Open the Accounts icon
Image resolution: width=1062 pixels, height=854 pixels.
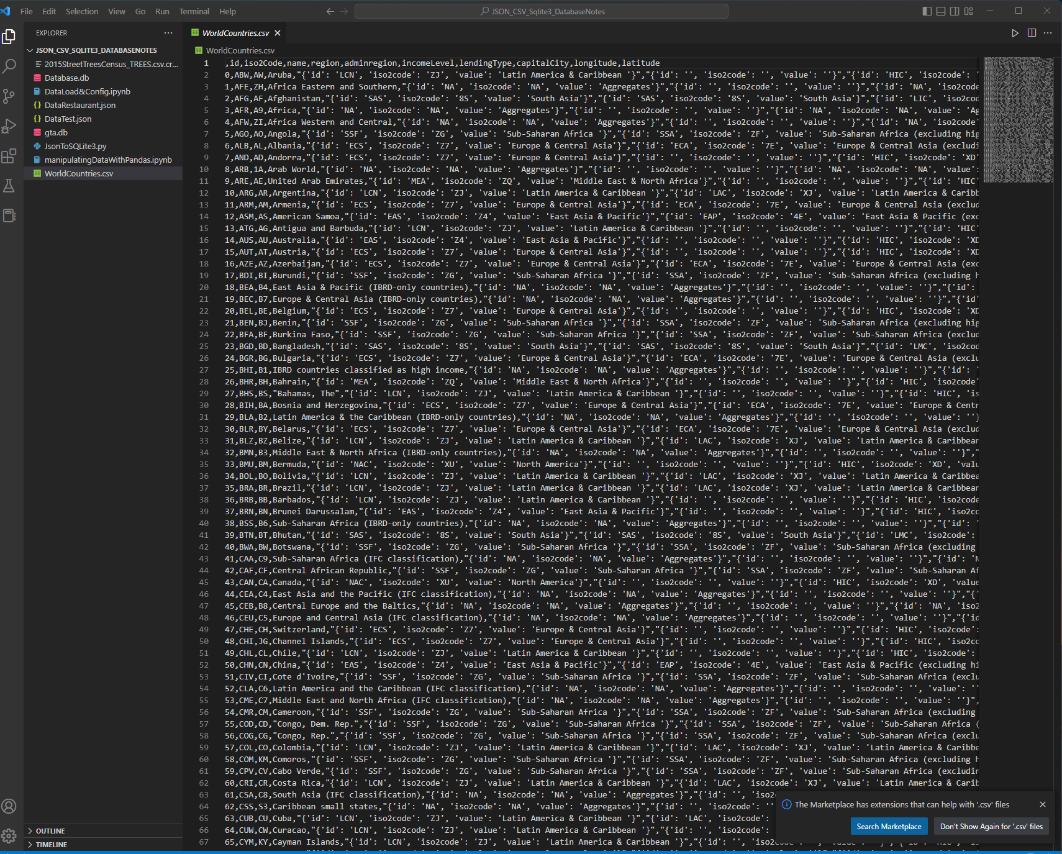(9, 806)
